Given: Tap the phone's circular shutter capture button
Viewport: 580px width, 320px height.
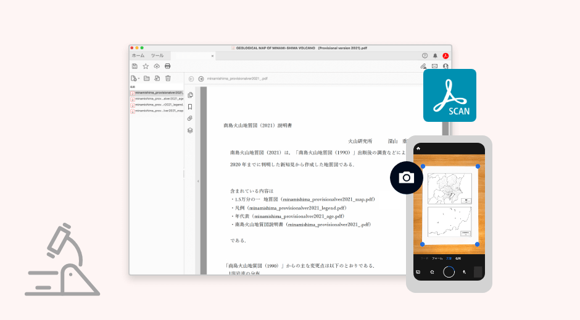Looking at the screenshot, I should (449, 272).
